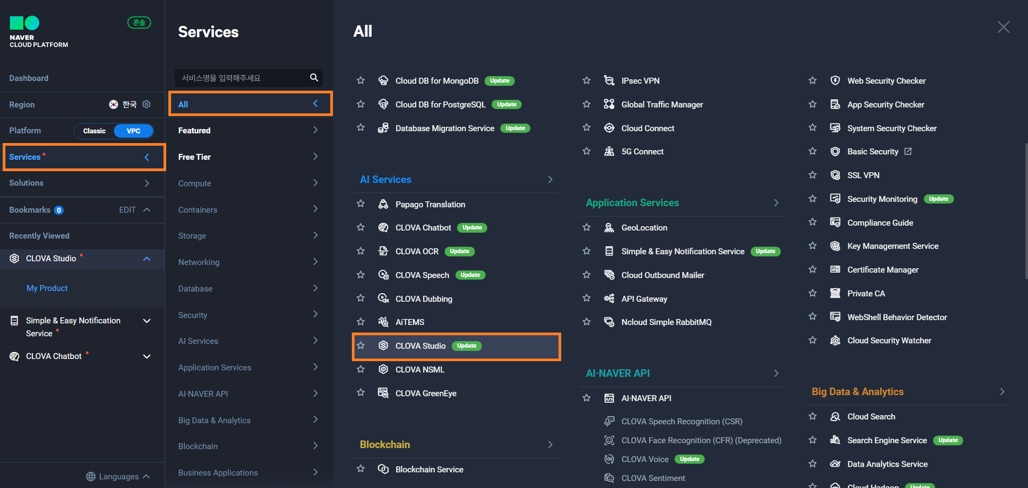Click the Private CA icon
The image size is (1028, 488).
[835, 293]
